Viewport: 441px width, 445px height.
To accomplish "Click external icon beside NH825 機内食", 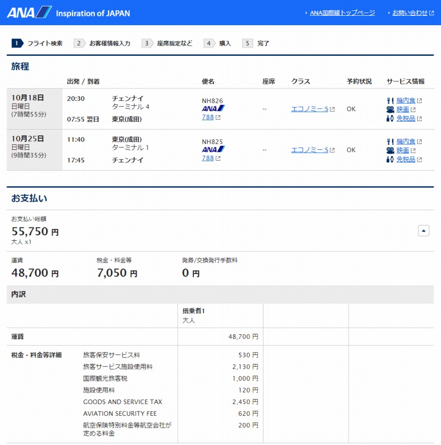I will point(419,141).
